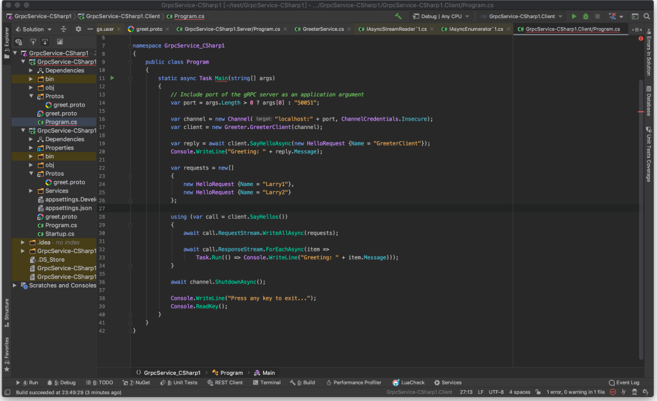Click the red error indicator atop the editor scrollbar
The image size is (657, 401).
click(641, 38)
